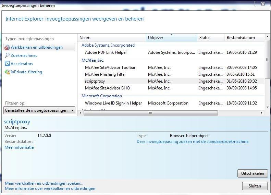The image size is (271, 195).
Task: Select Werkbalken en uitbreidingen category
Action: (39, 47)
